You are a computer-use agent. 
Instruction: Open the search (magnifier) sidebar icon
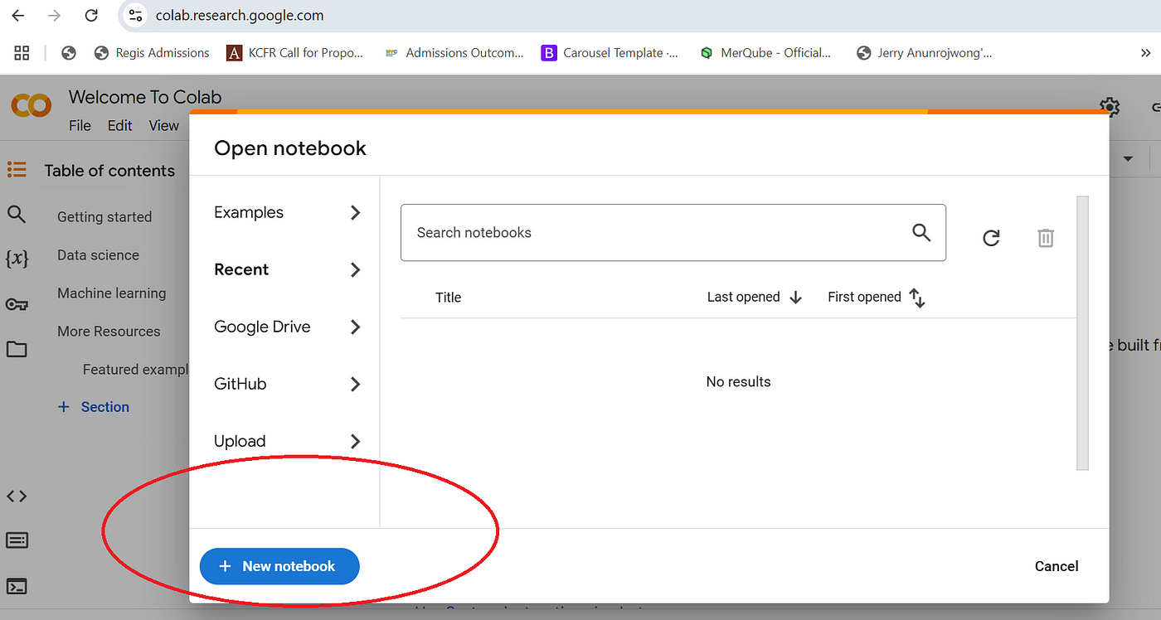[x=17, y=216]
